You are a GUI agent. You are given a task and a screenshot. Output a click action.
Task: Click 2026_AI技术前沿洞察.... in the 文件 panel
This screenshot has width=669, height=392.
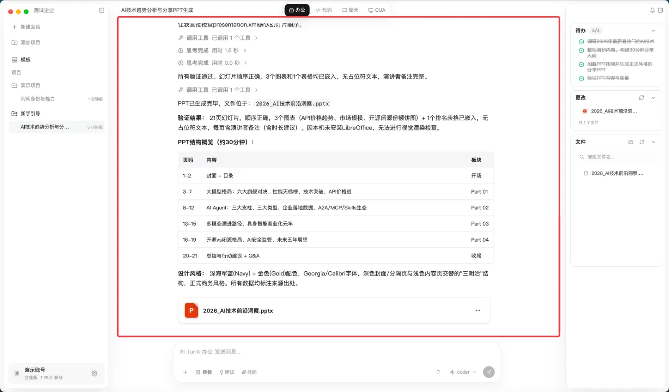[617, 173]
